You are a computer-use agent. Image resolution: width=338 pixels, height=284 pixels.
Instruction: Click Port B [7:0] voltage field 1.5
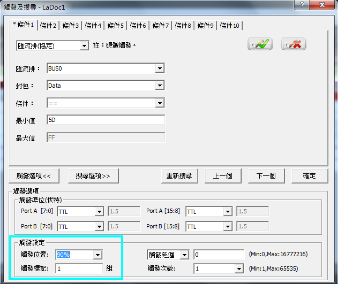click(124, 227)
